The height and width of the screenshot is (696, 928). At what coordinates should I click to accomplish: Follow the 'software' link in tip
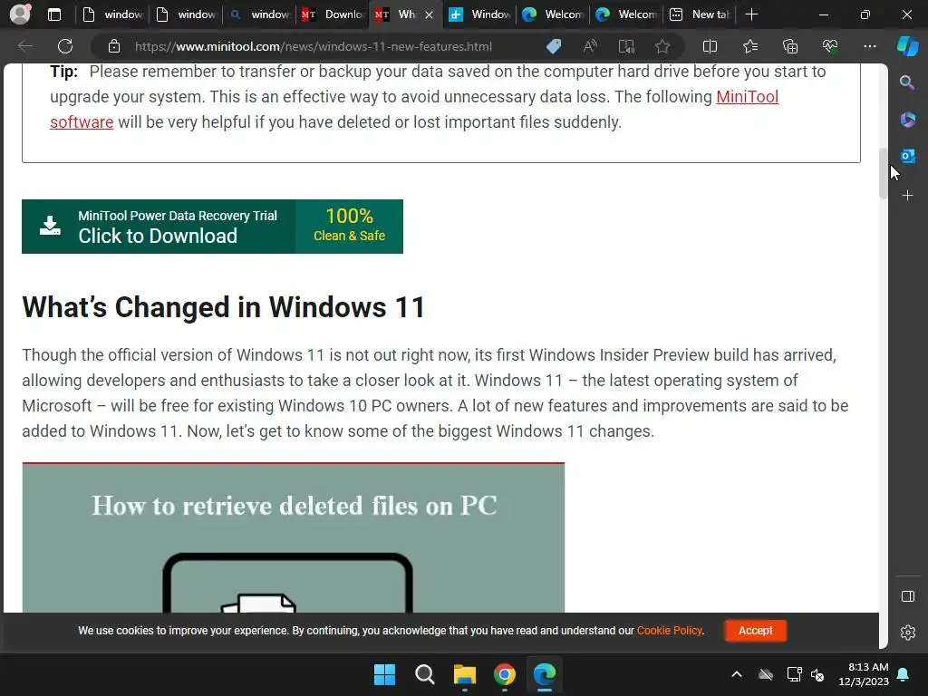point(82,122)
